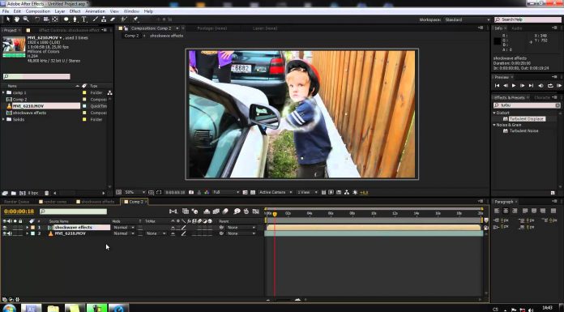Click Comp 2 breadcrumb in viewer
Viewport: 564px width, 312px height.
131,36
